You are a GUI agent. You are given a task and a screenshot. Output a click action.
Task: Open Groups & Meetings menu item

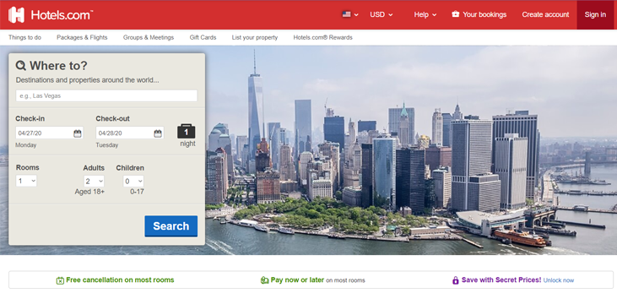click(149, 37)
